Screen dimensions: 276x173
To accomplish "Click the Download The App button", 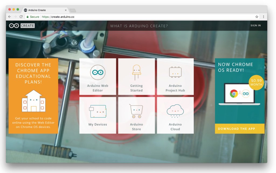I will 240,129.
